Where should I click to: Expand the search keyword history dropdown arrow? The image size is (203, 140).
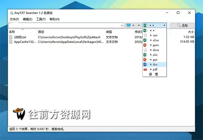tap(122, 25)
